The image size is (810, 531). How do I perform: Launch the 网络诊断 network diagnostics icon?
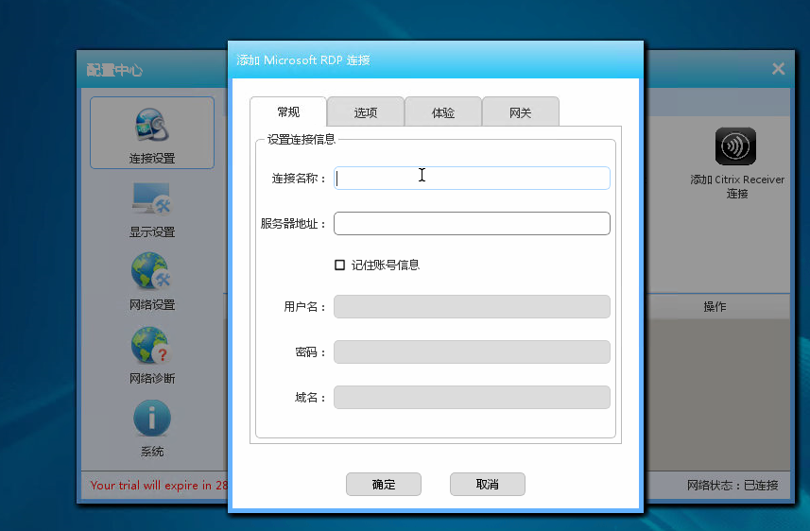pos(151,352)
